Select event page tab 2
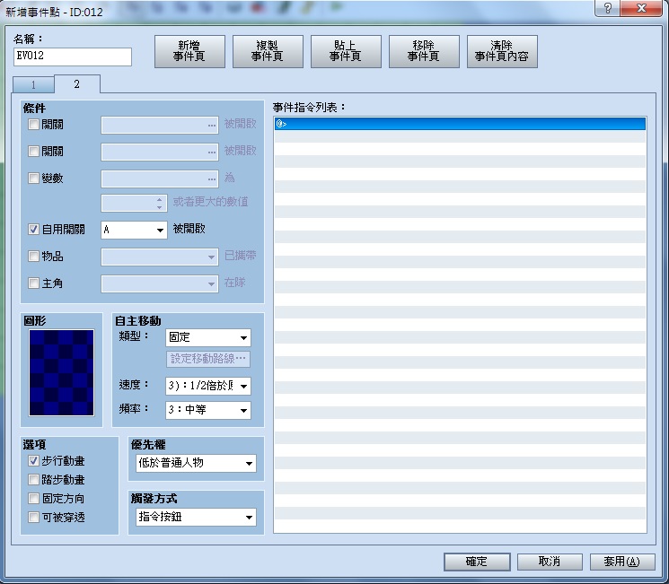Viewport: 669px width, 584px height. [x=77, y=84]
